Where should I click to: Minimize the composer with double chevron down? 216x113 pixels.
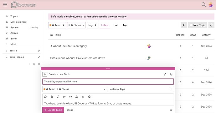171,74
